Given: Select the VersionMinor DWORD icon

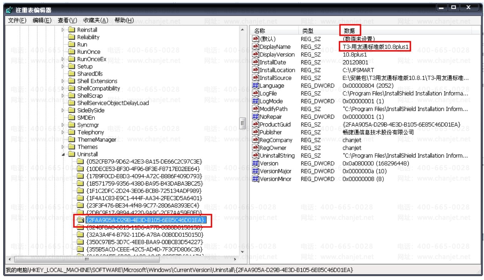Looking at the screenshot, I should (255, 179).
